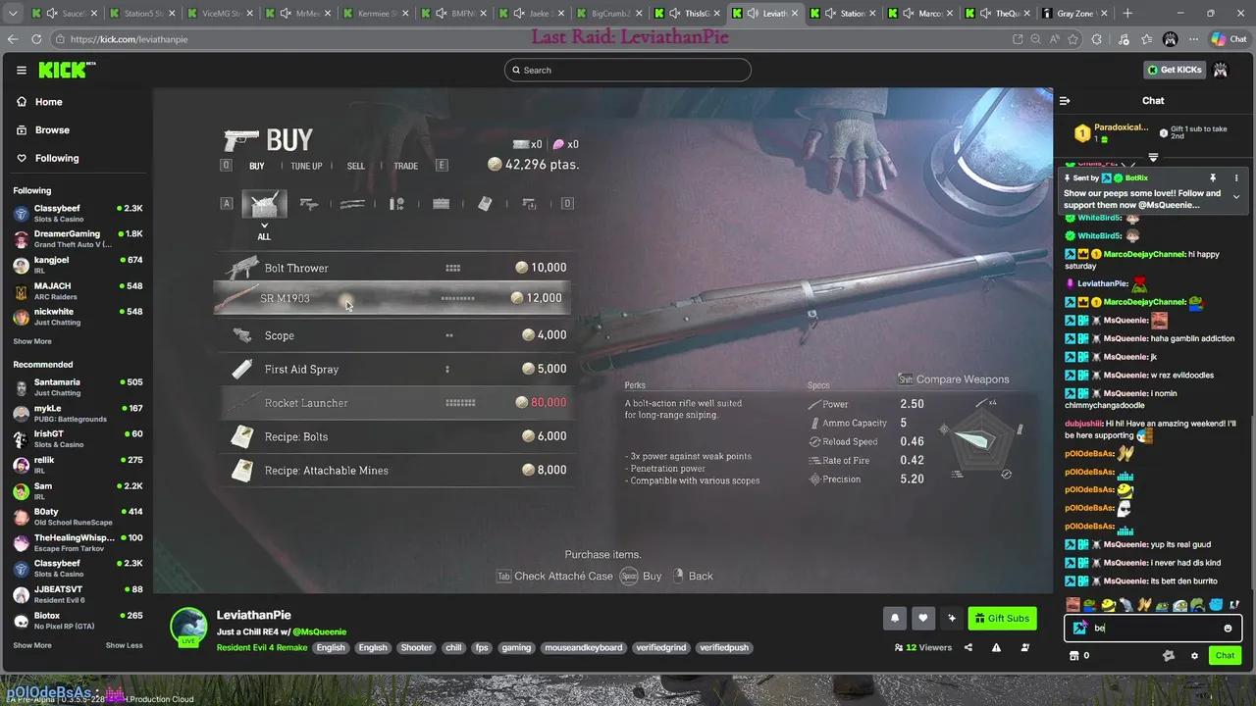Screen dimensions: 1256x706
Task: Click Get KICKs button
Action: click(x=1174, y=70)
